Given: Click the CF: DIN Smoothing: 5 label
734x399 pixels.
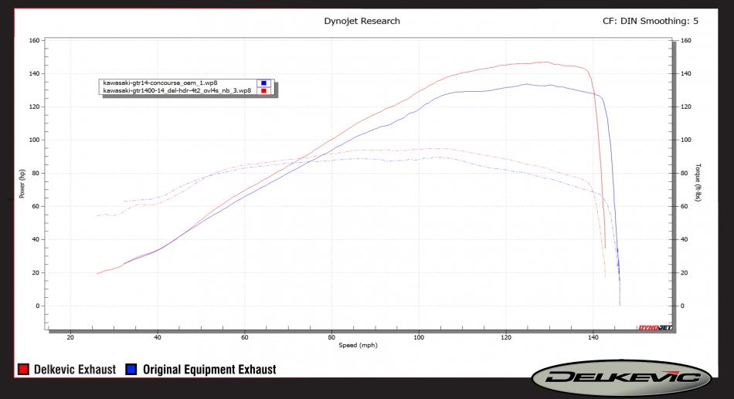Looking at the screenshot, I should [x=650, y=21].
